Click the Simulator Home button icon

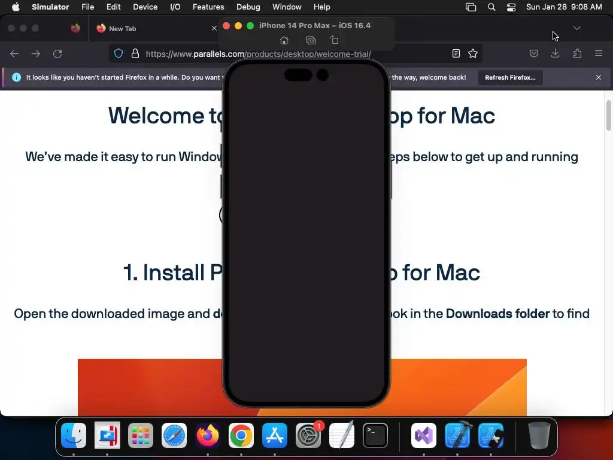tap(284, 40)
